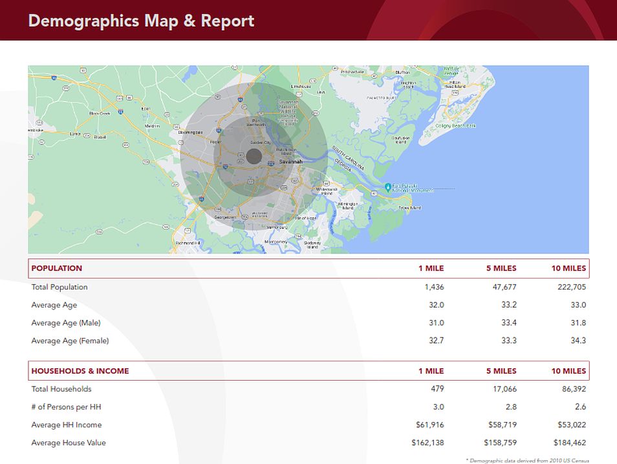
Task: Click the SOUTH CAROLINA border label
Action: (348, 157)
